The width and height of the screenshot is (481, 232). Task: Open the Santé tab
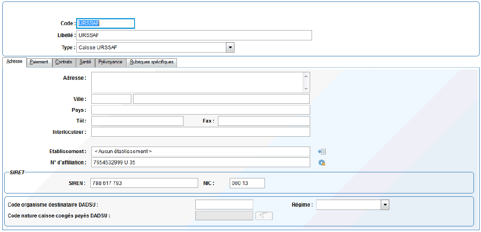pos(85,62)
